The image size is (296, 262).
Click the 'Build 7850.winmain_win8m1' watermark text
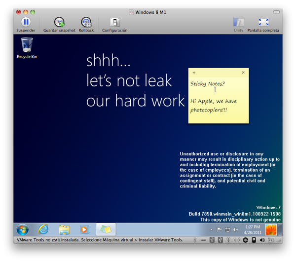pyautogui.click(x=234, y=214)
